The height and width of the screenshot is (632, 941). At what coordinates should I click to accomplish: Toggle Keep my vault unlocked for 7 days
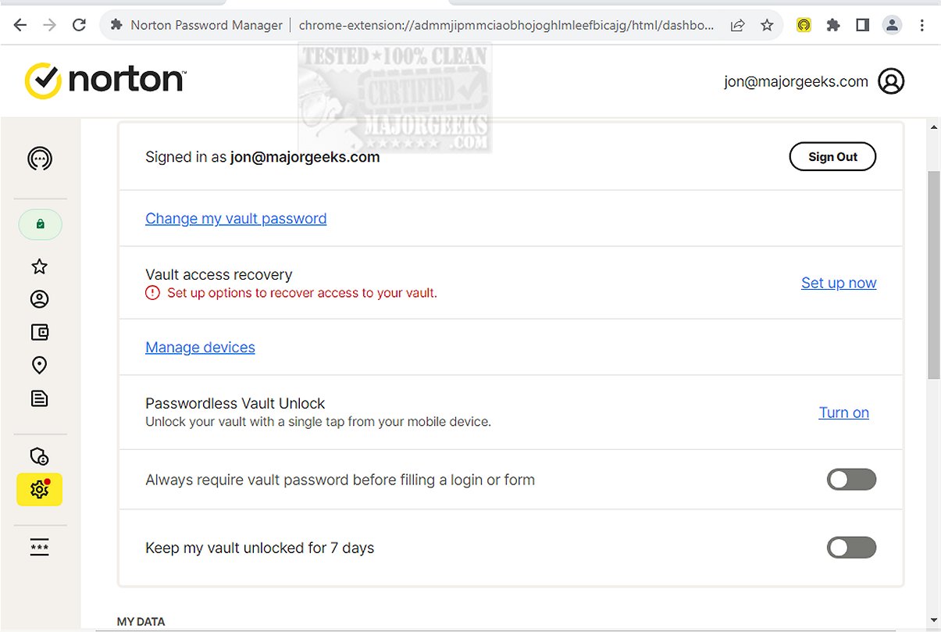point(851,548)
